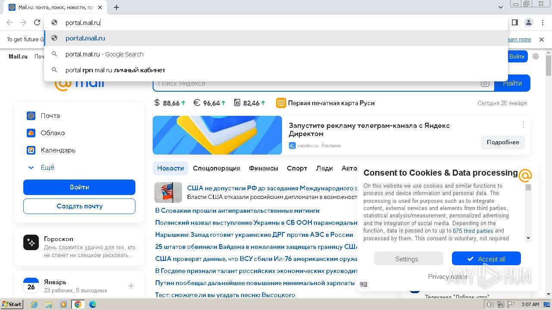552x310 pixels.
Task: Open news В Словакии прошли антиправительственные митинги
Action: coord(237,211)
